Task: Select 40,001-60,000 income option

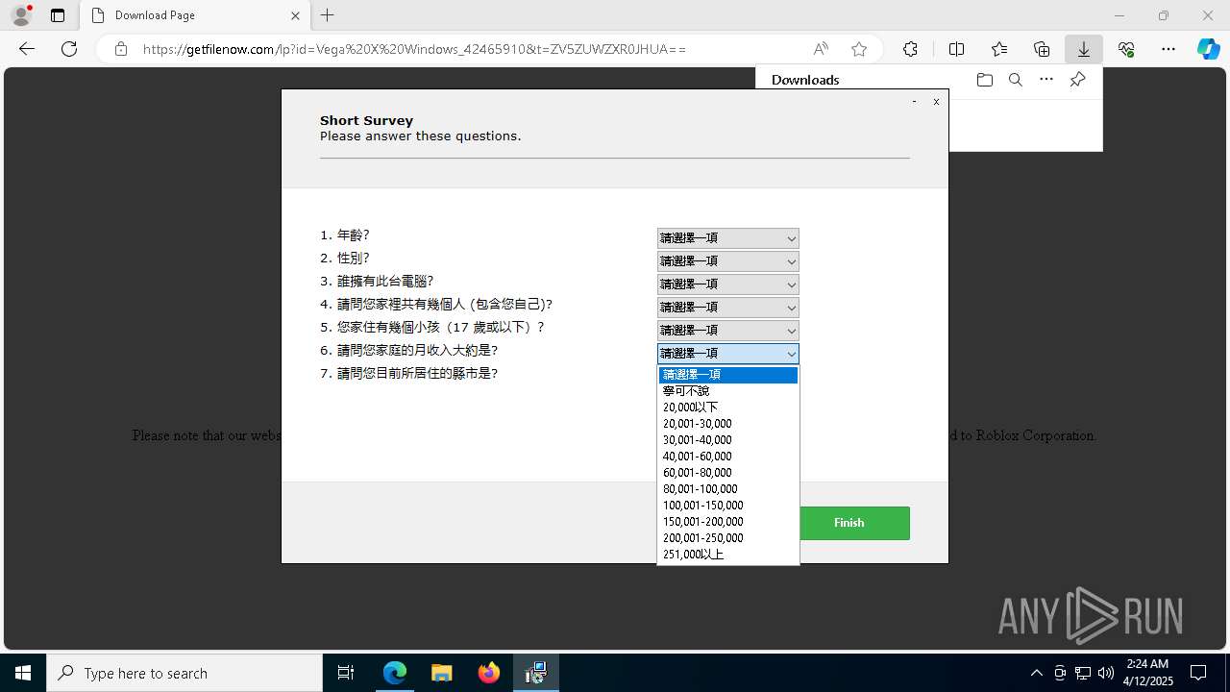Action: 728,457
